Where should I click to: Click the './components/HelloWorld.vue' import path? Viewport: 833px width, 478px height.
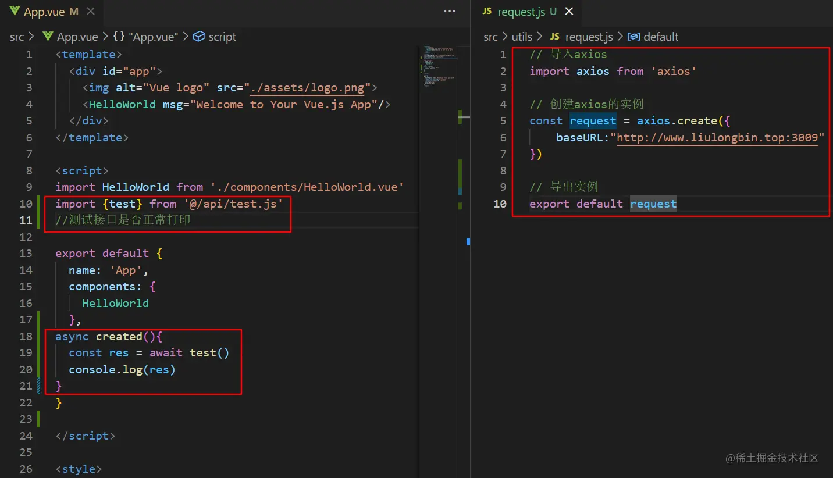coord(307,187)
